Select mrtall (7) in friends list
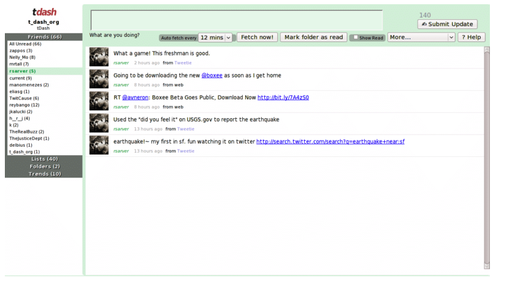This screenshot has width=516, height=283. (x=19, y=64)
